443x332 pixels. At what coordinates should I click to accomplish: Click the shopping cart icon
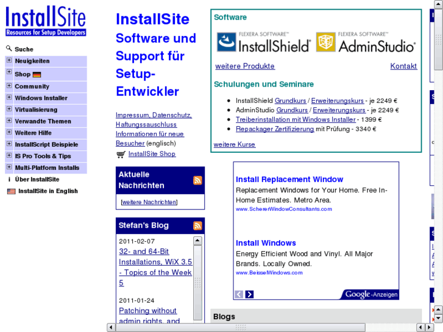(x=121, y=154)
